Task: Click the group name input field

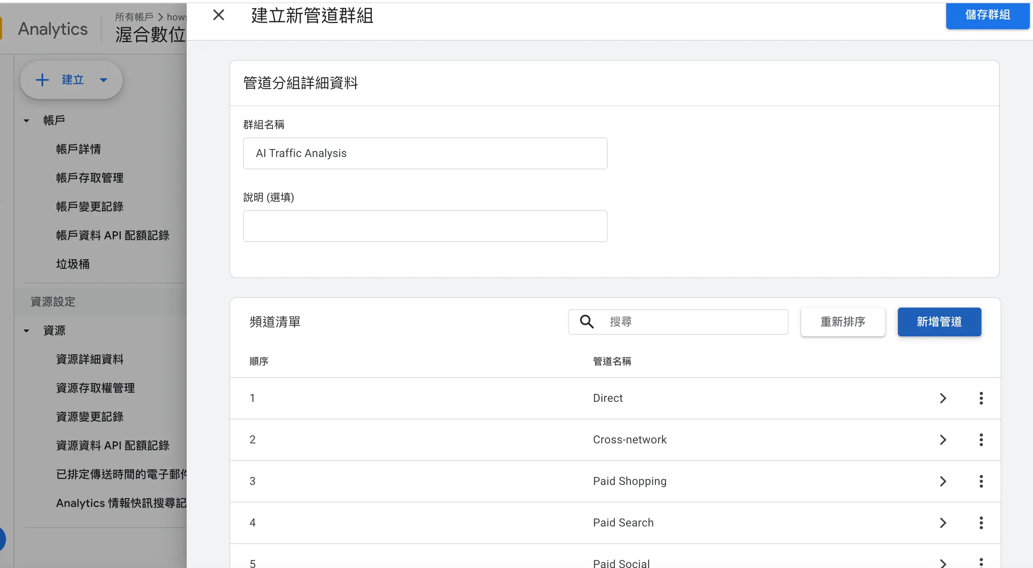Action: pos(425,153)
